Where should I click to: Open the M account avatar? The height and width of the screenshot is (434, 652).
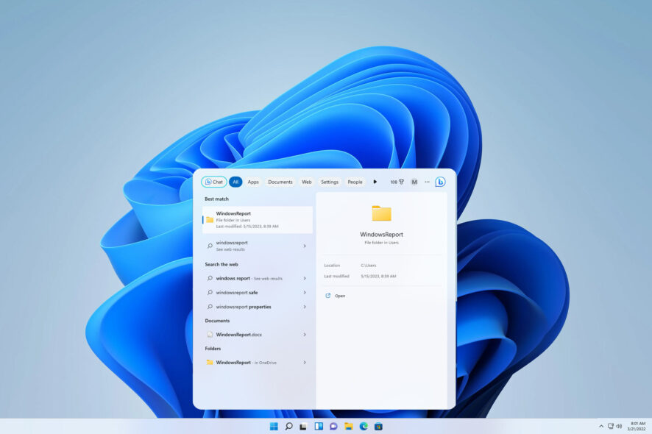[414, 182]
